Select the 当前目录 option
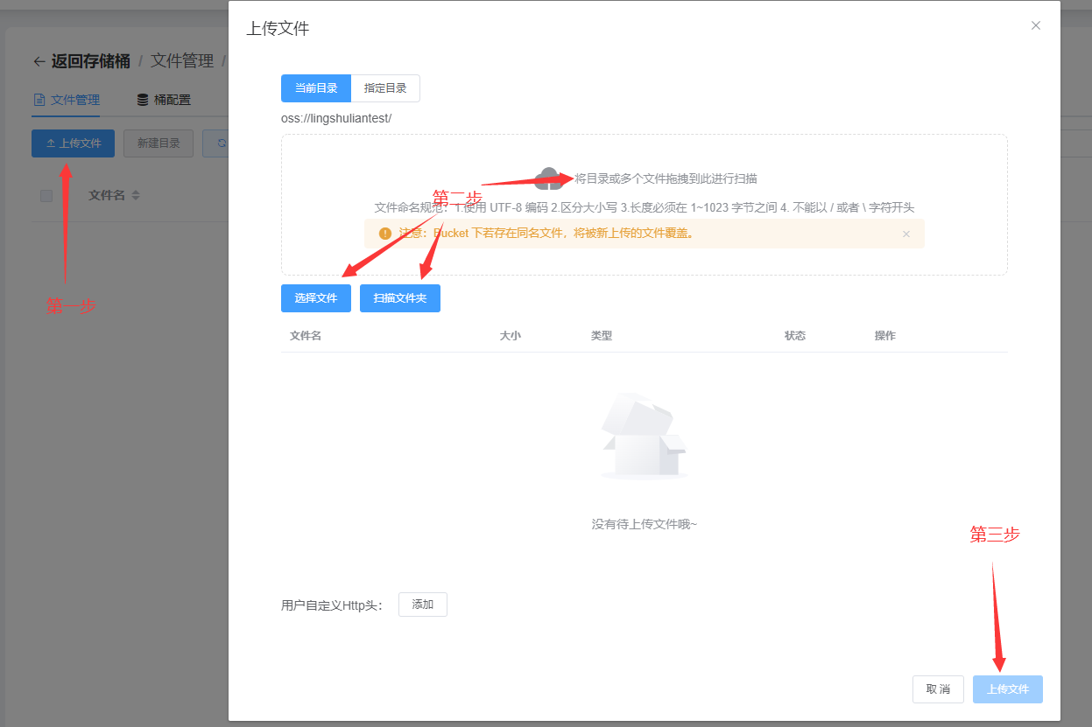The height and width of the screenshot is (727, 1092). coord(315,88)
